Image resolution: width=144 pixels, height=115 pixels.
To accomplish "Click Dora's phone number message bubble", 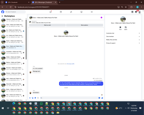I will pos(36,93).
